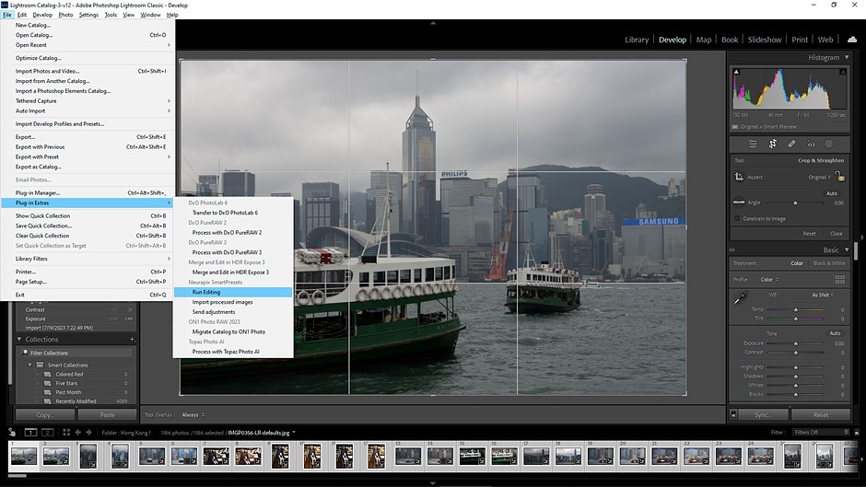Open the Masking tool icon
The width and height of the screenshot is (866, 487).
[829, 145]
